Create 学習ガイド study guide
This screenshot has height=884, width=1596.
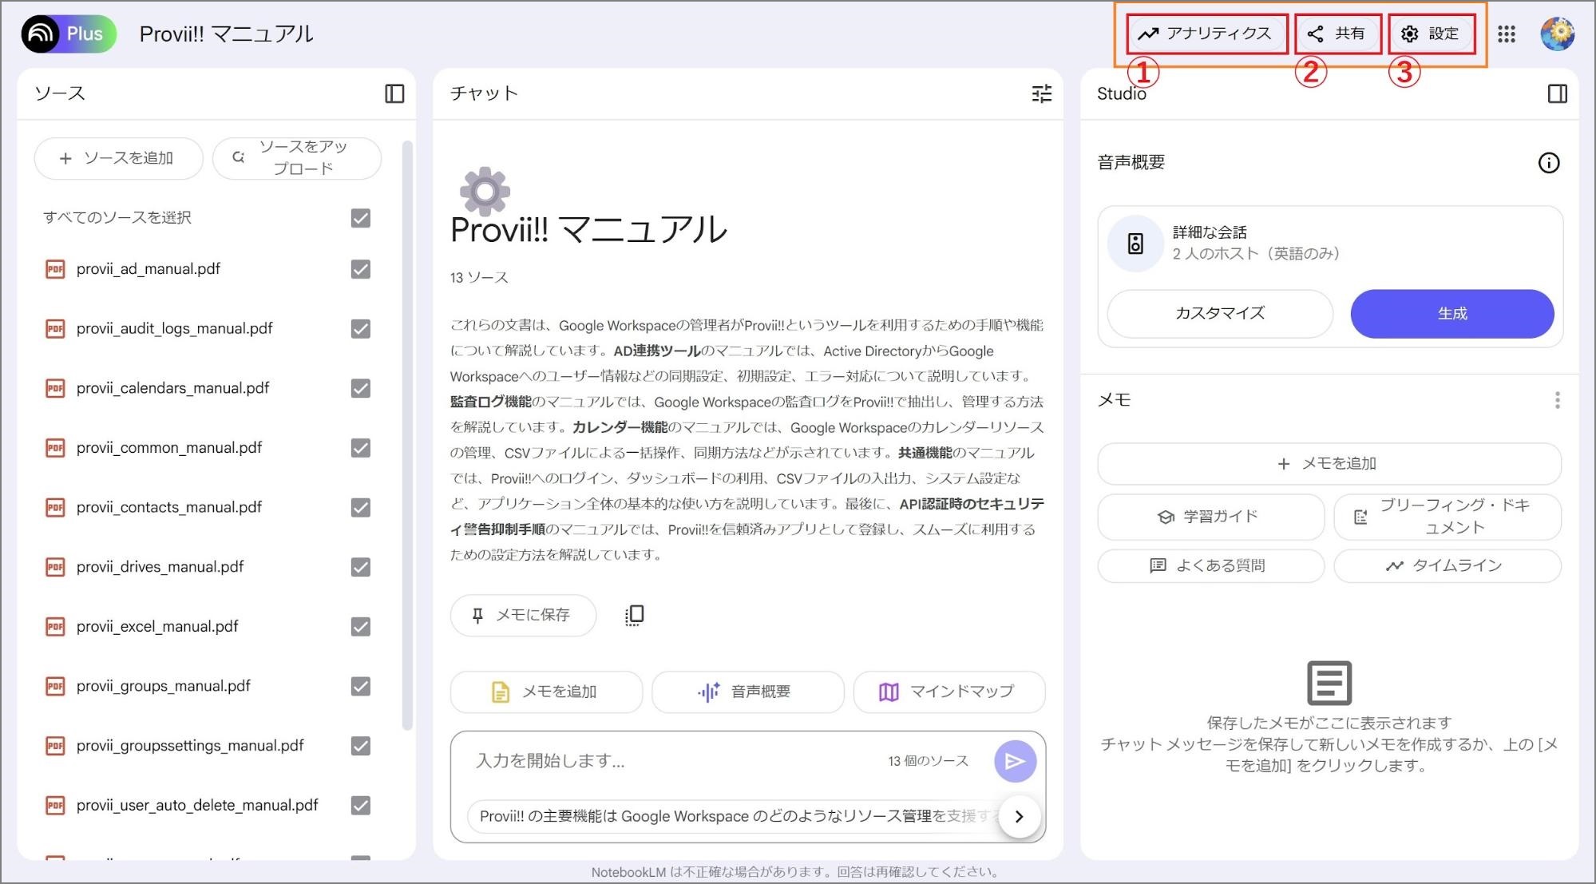[1210, 517]
